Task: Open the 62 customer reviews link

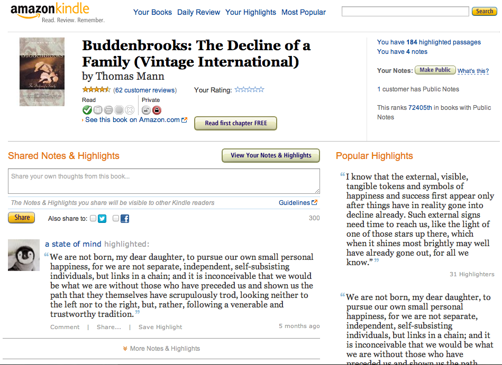Action: tap(145, 90)
